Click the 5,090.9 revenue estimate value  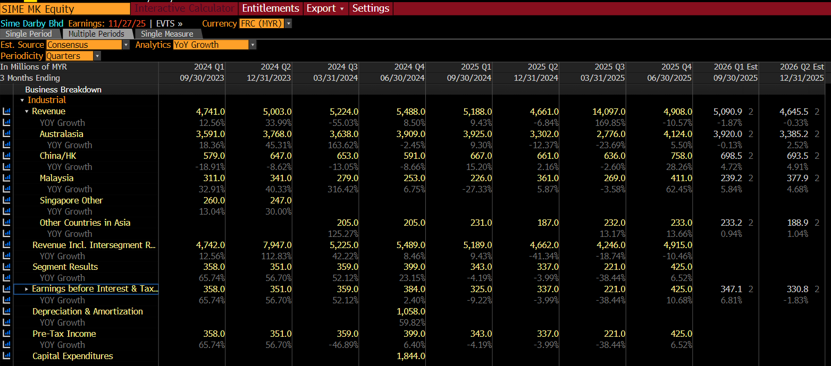(x=728, y=112)
